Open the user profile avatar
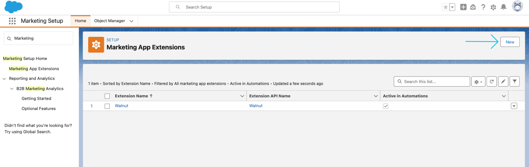The image size is (529, 167). tap(517, 6)
